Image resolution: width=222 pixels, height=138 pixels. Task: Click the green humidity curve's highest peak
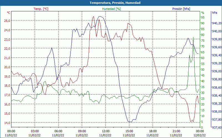click(x=193, y=37)
